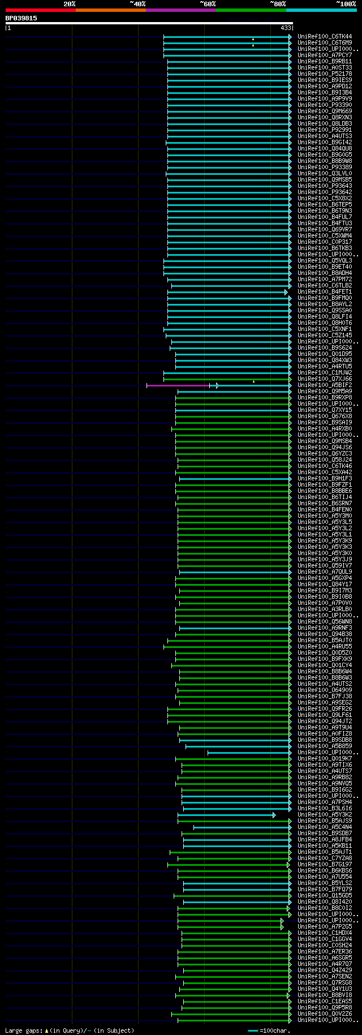The image size is (362, 1035).
Task: Select the query name BP039815
Action: 21,18
